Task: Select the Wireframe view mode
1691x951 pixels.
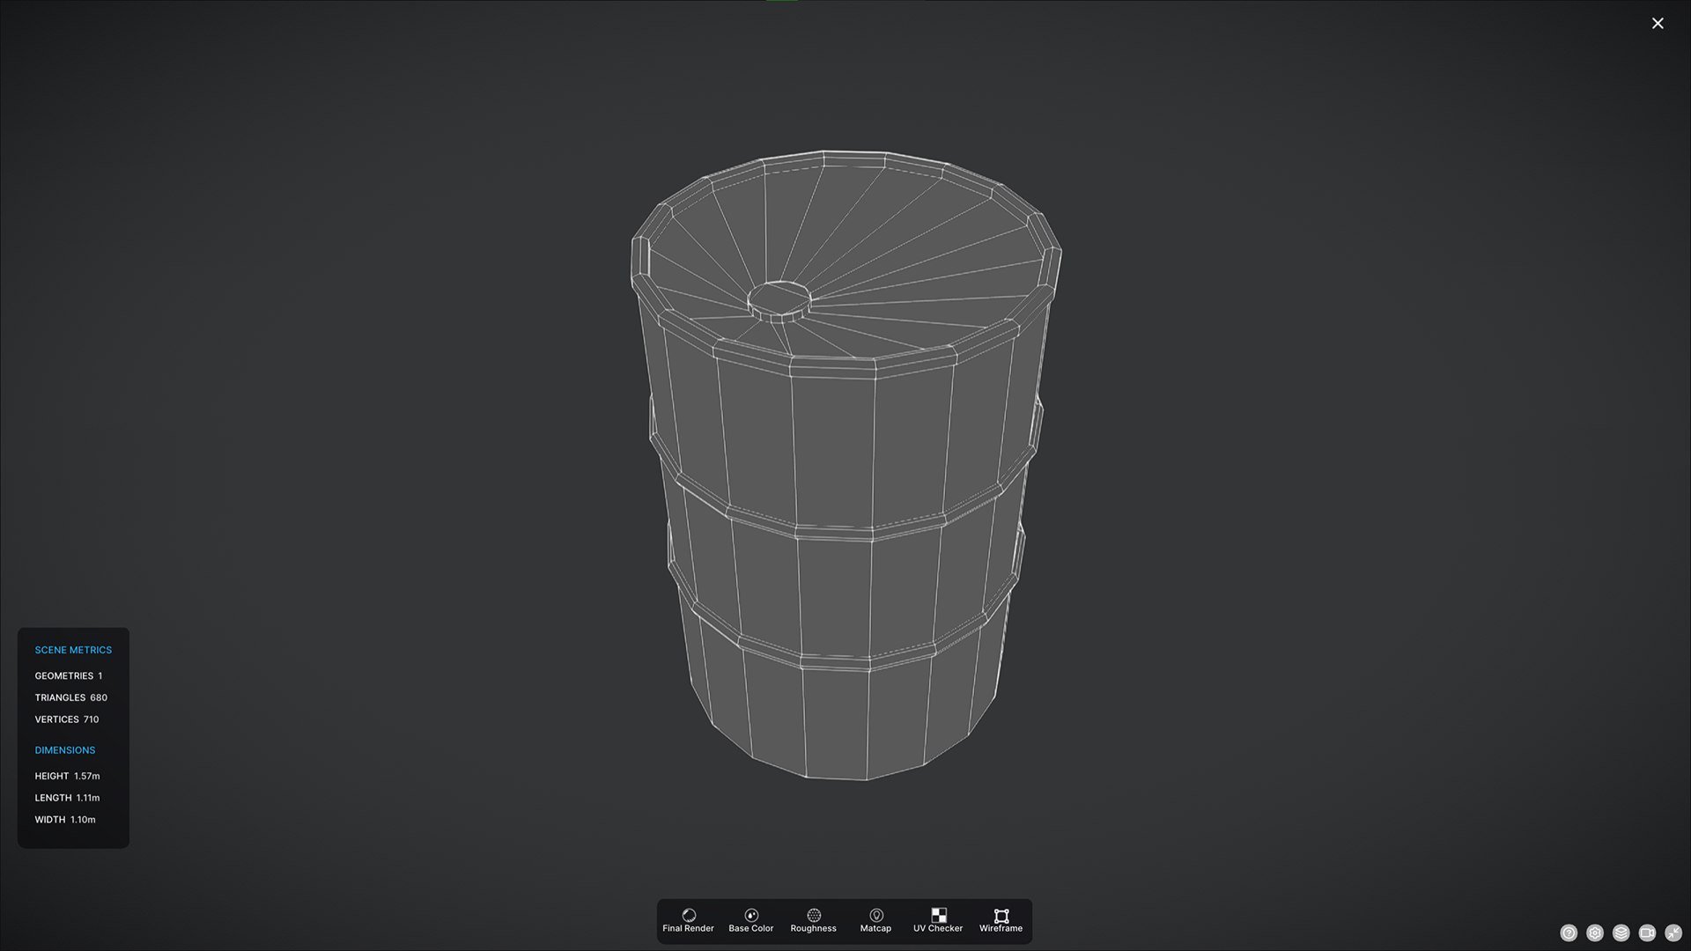Action: coord(1001,921)
